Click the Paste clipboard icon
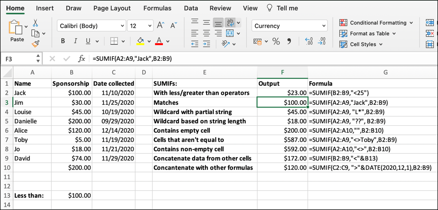438x210 pixels. pyautogui.click(x=16, y=27)
